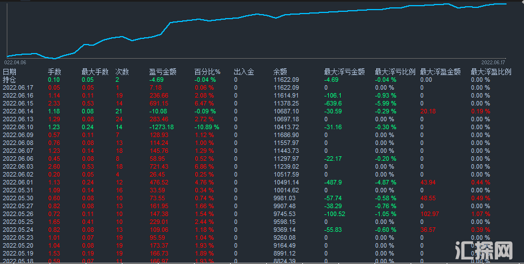Sort by the 百分比% column header
Image resolution: width=524 pixels, height=264 pixels.
coord(207,72)
